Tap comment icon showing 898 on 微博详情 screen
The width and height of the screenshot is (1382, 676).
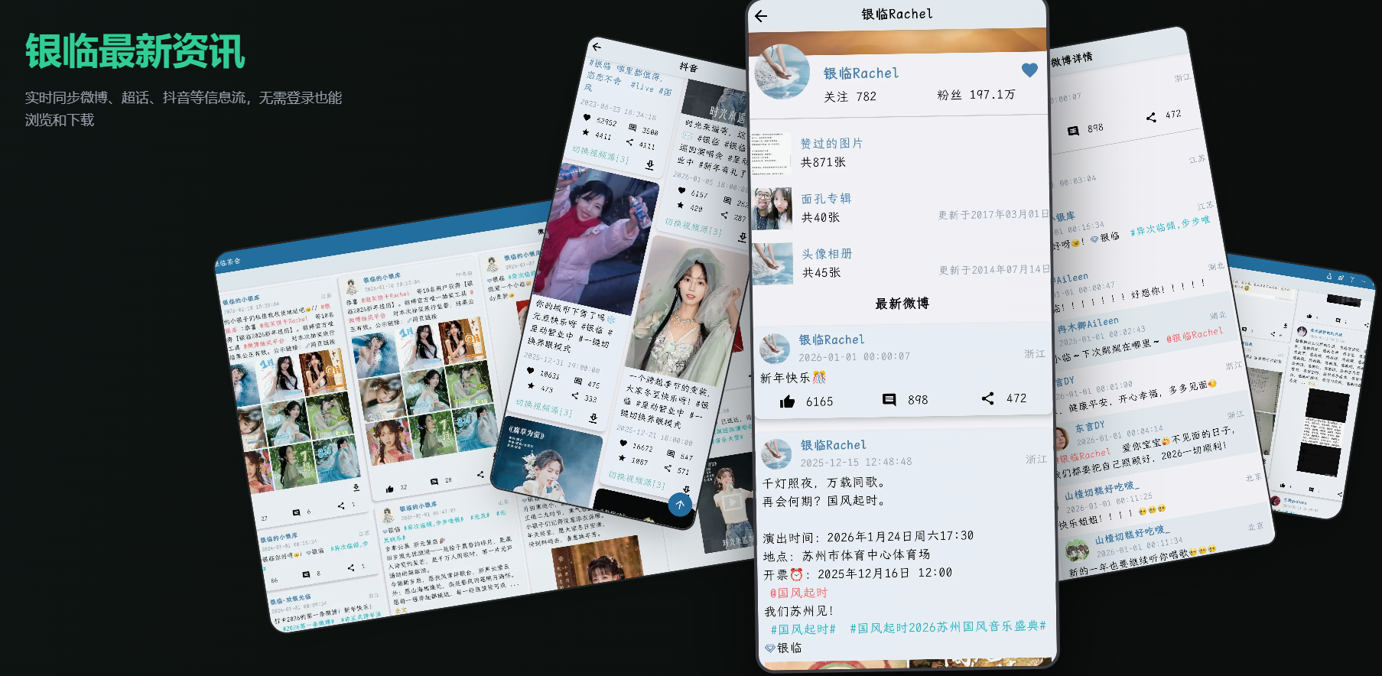coord(1073,131)
